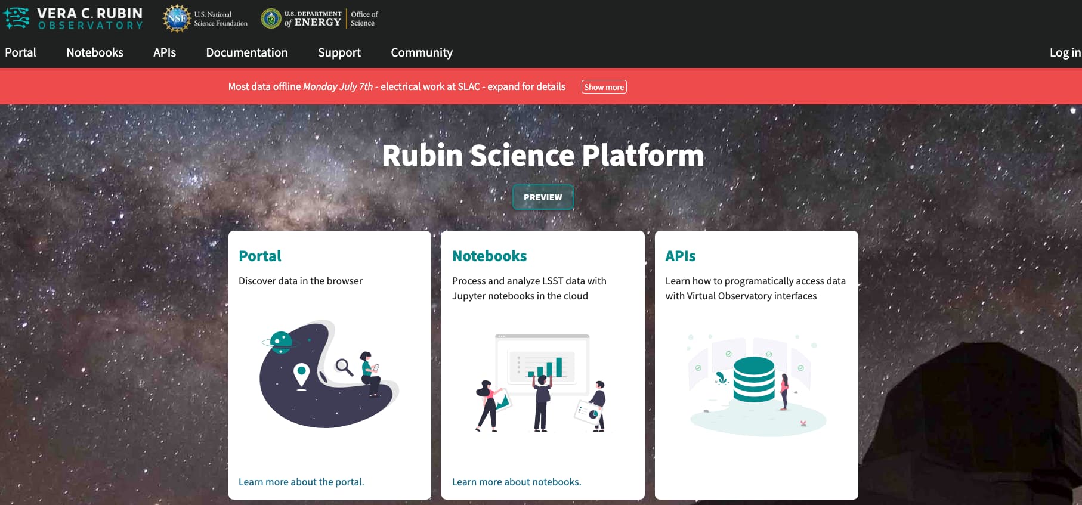Viewport: 1082px width, 505px height.
Task: Click Log in at top right
Action: 1065,52
